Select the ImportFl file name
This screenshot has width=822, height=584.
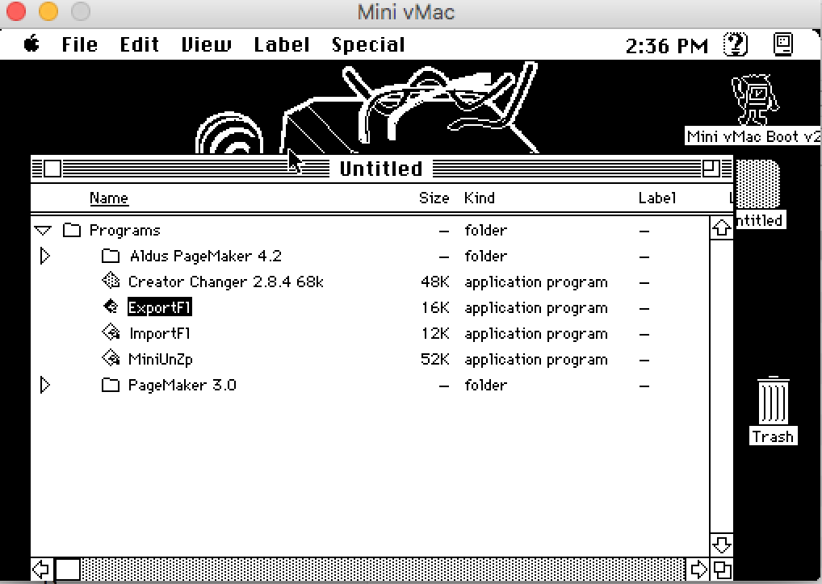tap(160, 333)
